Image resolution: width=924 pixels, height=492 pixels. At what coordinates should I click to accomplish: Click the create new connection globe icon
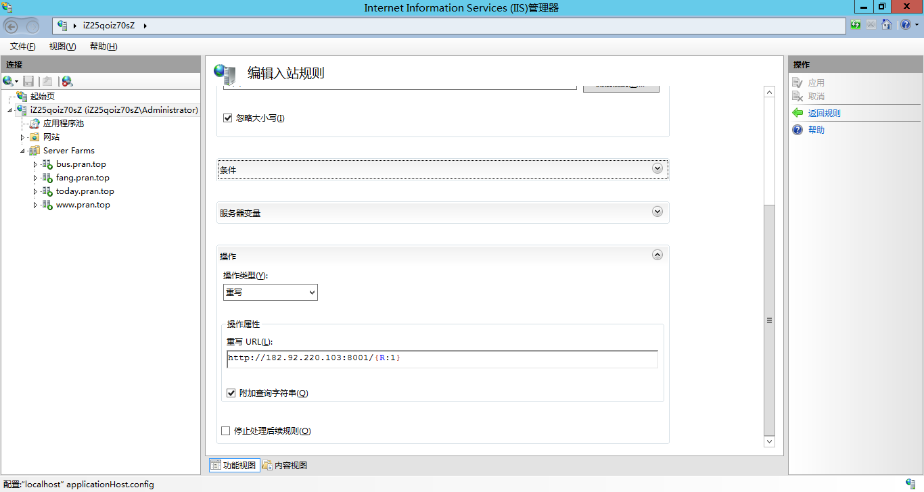click(8, 81)
